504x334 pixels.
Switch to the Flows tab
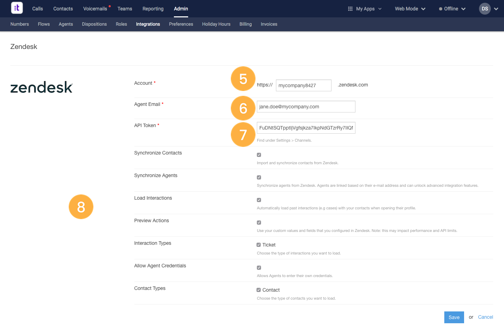point(43,24)
